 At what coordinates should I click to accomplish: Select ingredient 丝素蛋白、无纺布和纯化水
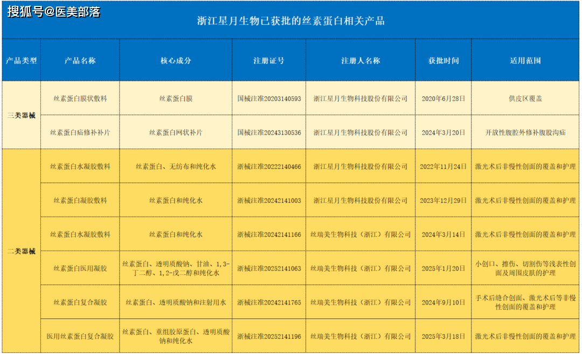(176, 166)
